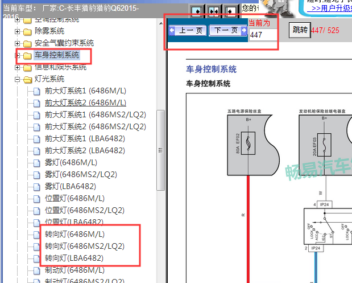Select the 安全气囊约束系统 folder icon
Viewport: 352px width, 283px height.
[x=27, y=44]
